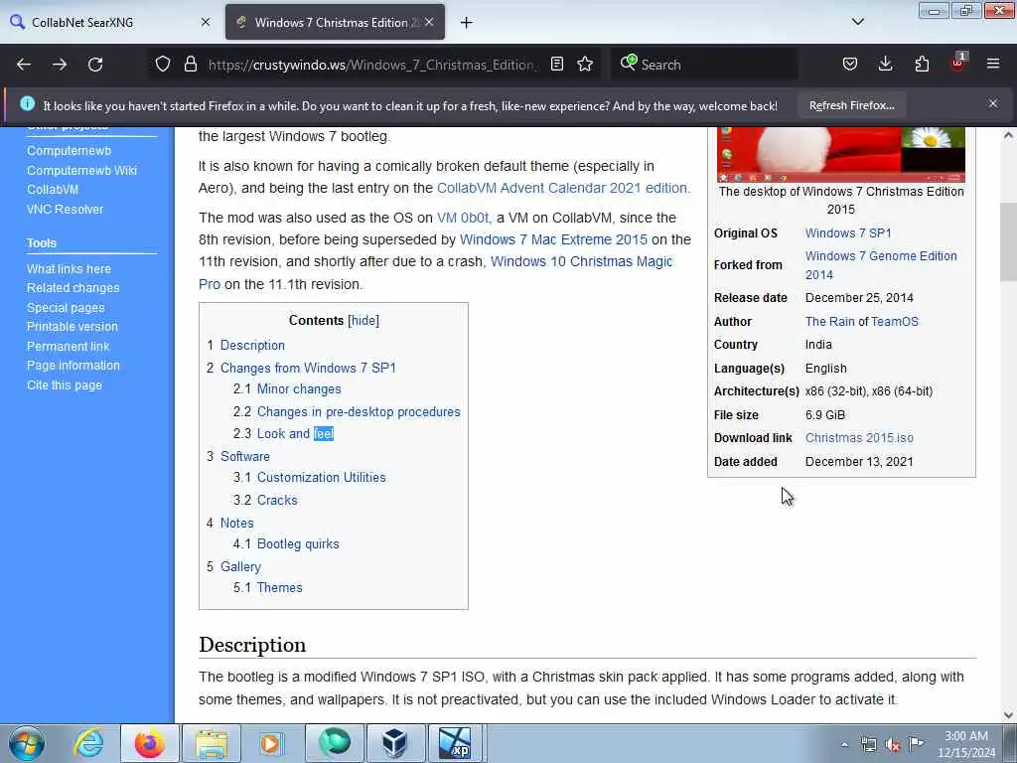Open the tracking protection shield icon
Image resolution: width=1017 pixels, height=763 pixels.
163,65
